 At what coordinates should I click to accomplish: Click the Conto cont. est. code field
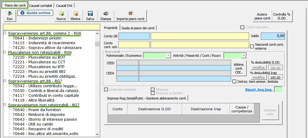pos(134,45)
